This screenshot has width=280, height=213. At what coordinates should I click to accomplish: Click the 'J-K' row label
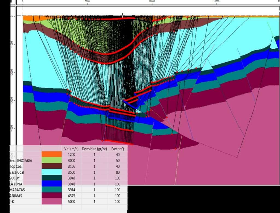tap(11, 202)
